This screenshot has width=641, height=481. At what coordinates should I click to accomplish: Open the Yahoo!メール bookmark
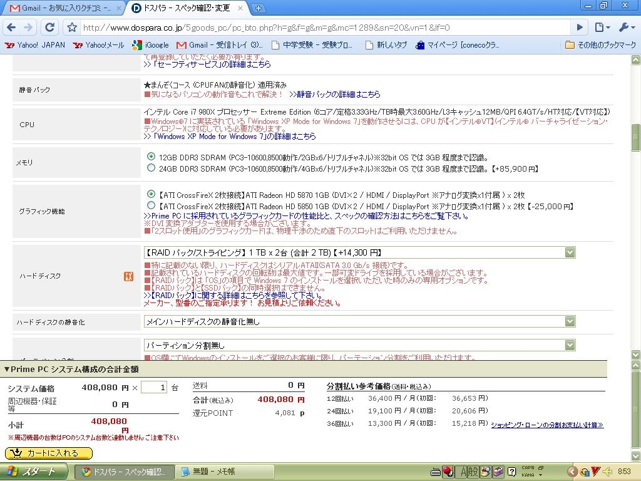tap(98, 45)
